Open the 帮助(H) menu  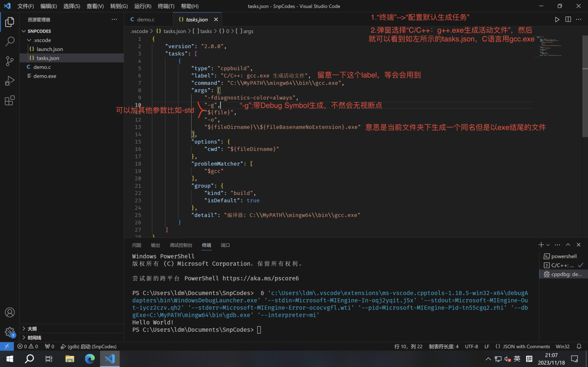[x=190, y=6]
